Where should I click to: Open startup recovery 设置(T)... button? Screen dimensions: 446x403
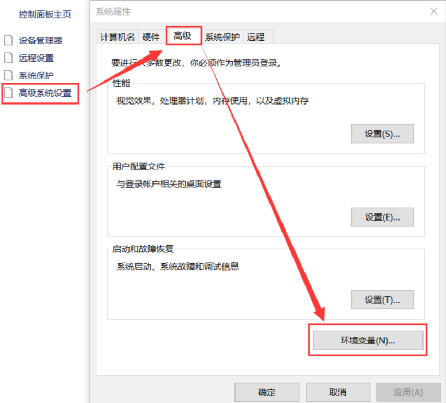pos(382,300)
